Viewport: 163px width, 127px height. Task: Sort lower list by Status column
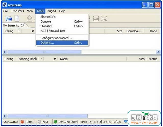click(x=153, y=59)
